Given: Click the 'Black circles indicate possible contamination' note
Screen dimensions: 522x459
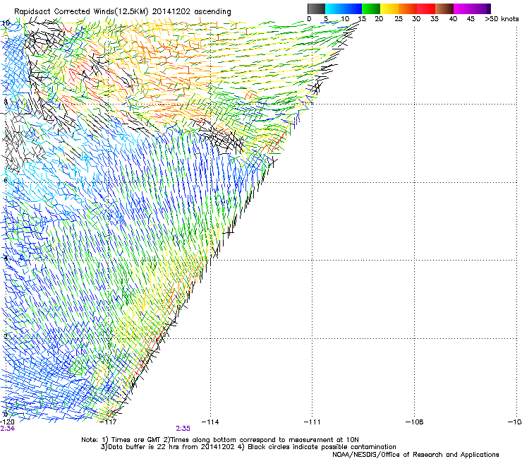Looking at the screenshot, I should click(x=322, y=447).
